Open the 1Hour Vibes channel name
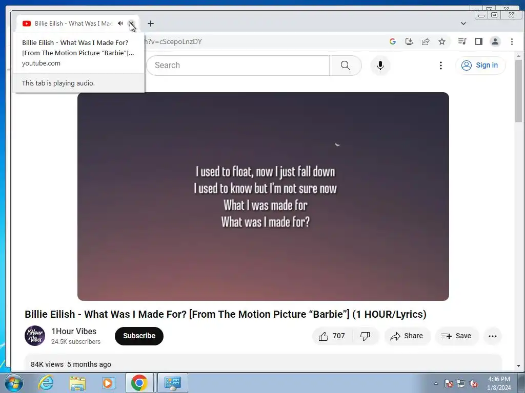525x393 pixels. 74,331
